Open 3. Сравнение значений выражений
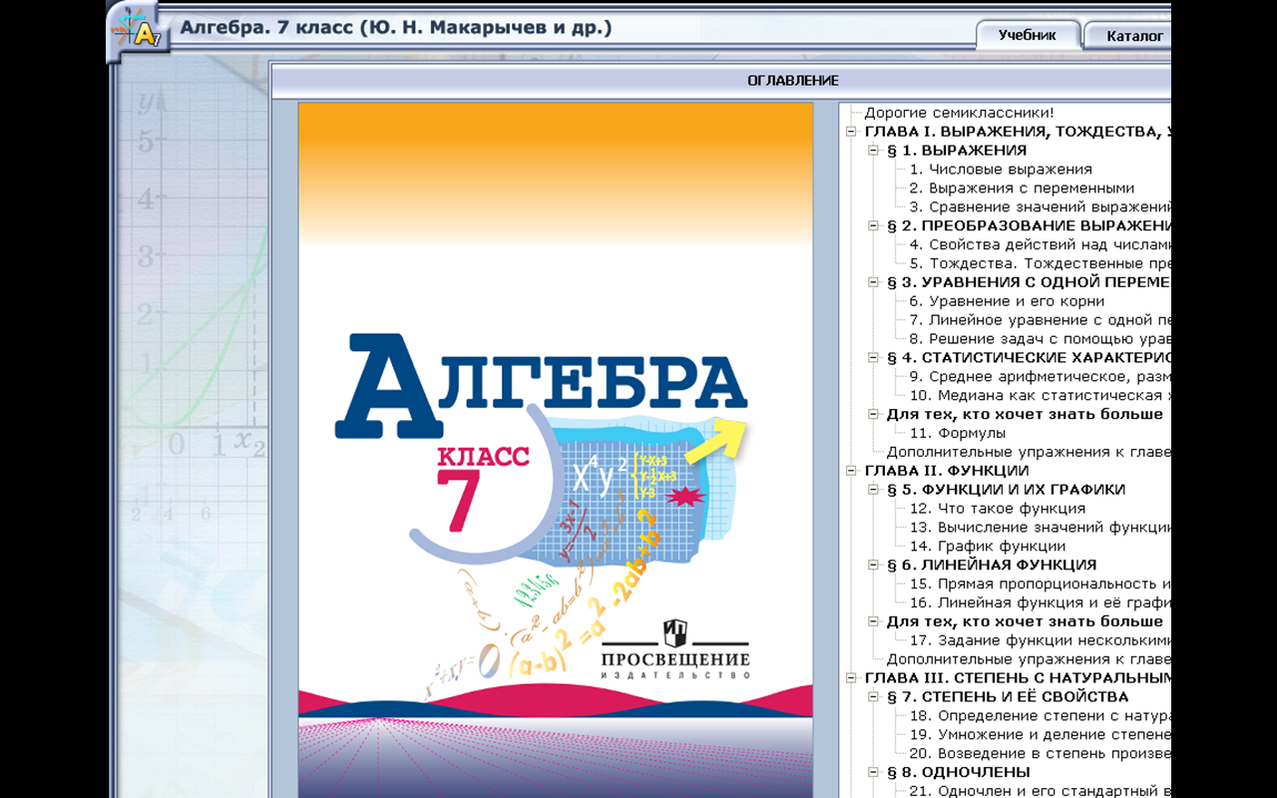Screen dimensions: 1277x798 pos(1040,206)
